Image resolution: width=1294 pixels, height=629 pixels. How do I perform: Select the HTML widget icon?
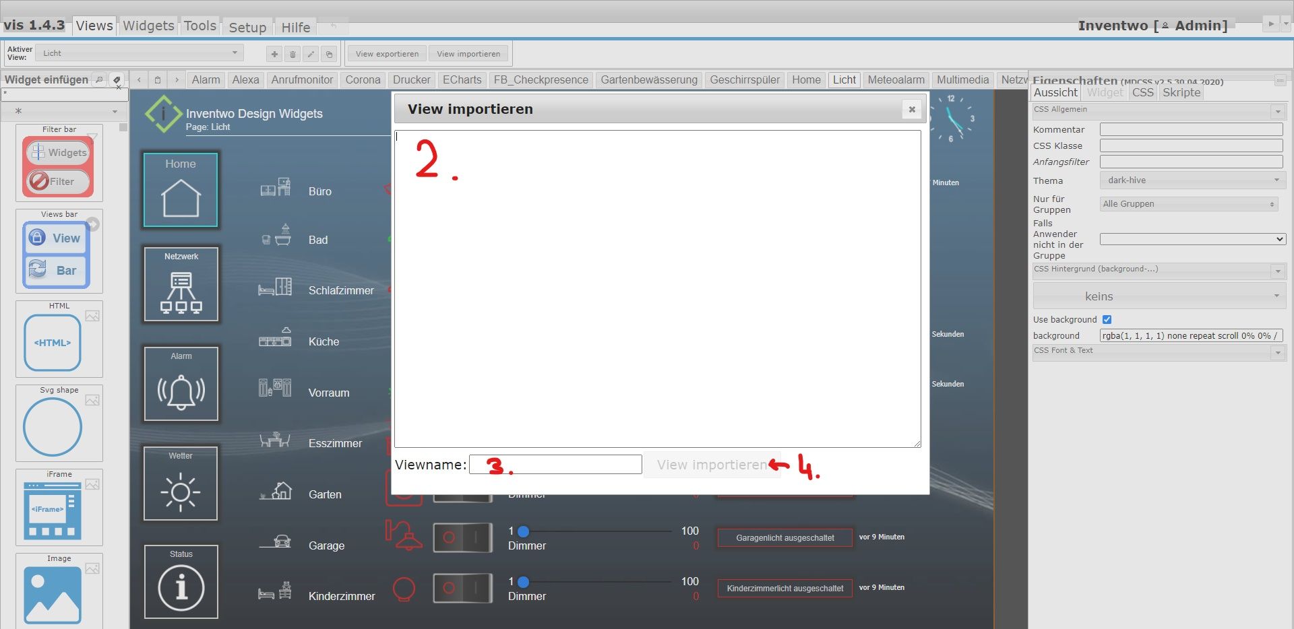click(x=53, y=343)
